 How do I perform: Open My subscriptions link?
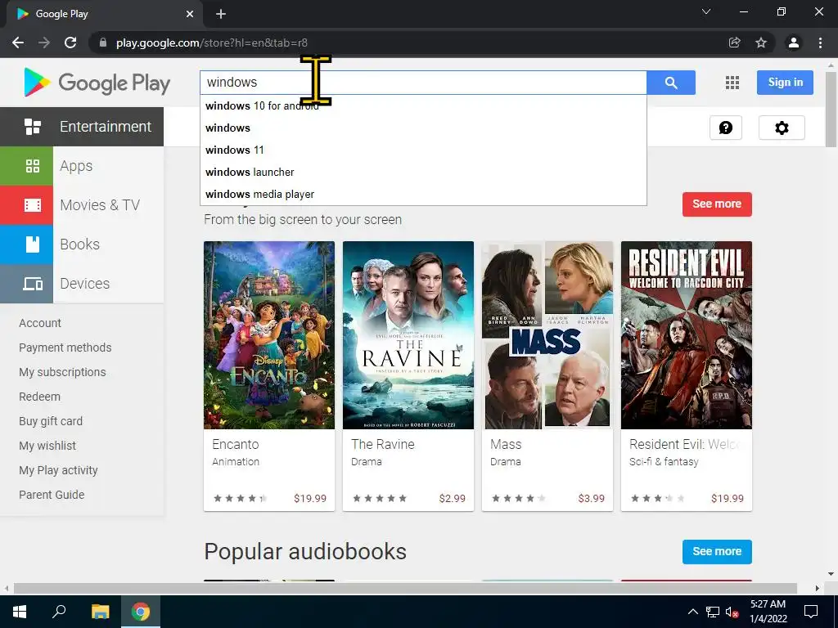coord(62,372)
